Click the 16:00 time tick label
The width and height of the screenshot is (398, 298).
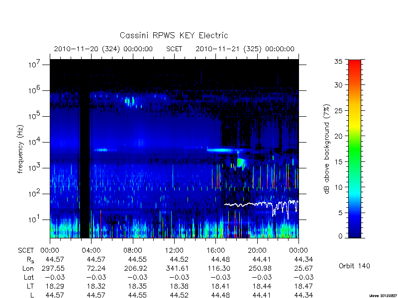pyautogui.click(x=216, y=251)
